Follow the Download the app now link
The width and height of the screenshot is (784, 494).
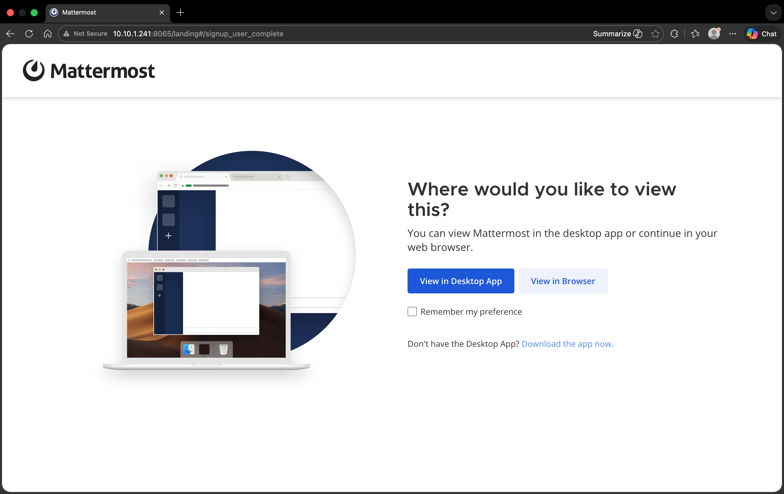[567, 344]
